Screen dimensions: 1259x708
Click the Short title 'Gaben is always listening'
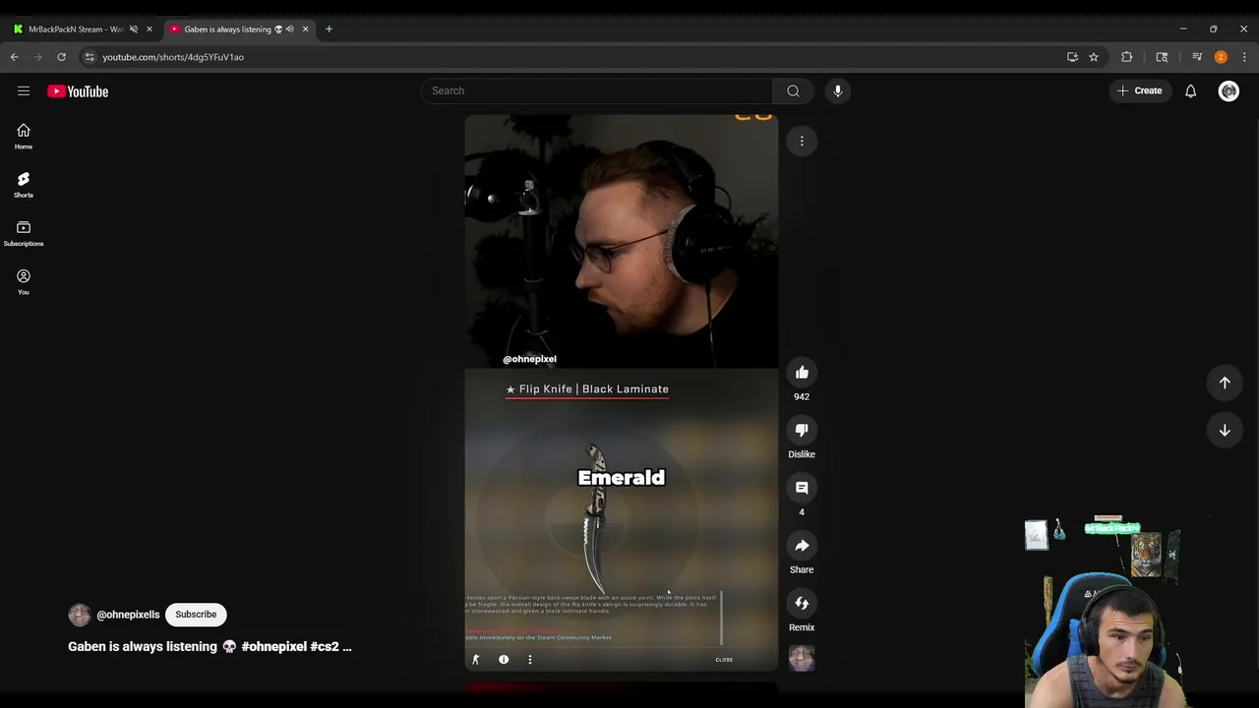pyautogui.click(x=143, y=647)
